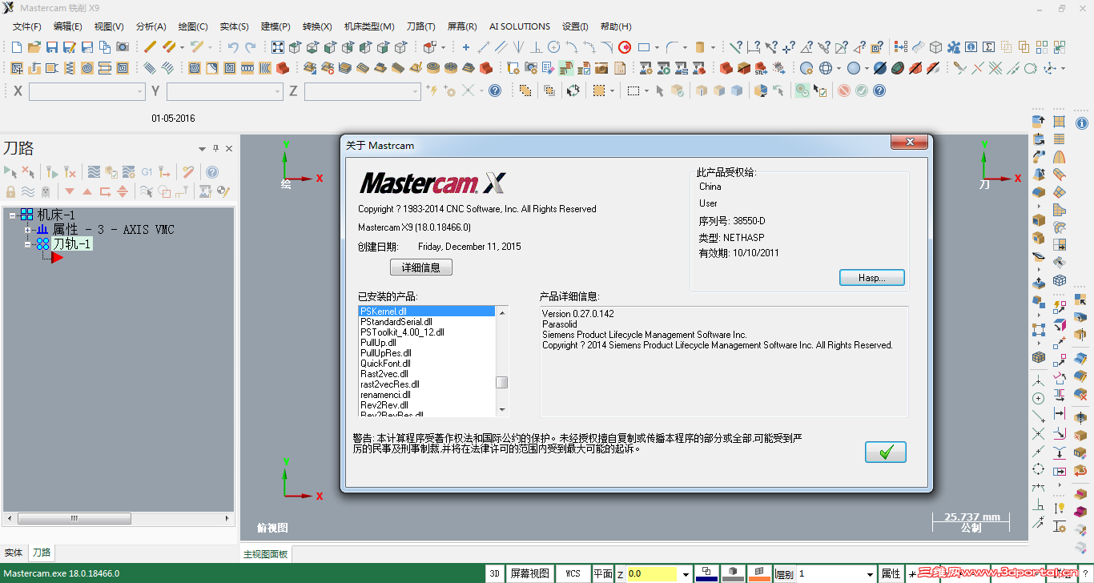Image resolution: width=1094 pixels, height=583 pixels.
Task: Click the New file icon
Action: pyautogui.click(x=18, y=47)
